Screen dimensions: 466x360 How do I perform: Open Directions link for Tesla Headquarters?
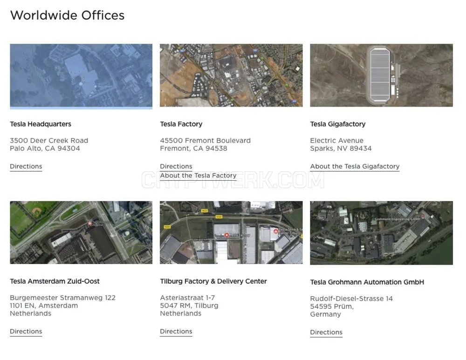click(x=26, y=166)
